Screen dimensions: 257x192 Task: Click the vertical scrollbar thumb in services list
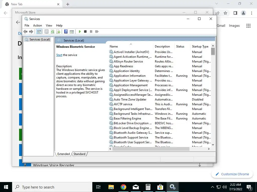213,51
